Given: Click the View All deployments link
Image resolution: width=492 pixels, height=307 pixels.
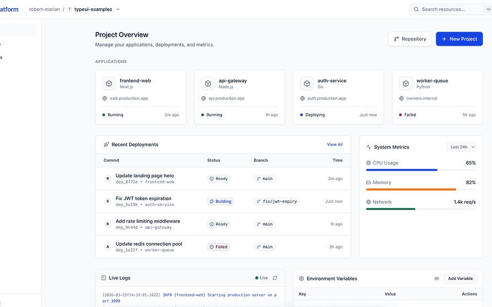Looking at the screenshot, I should click(335, 145).
